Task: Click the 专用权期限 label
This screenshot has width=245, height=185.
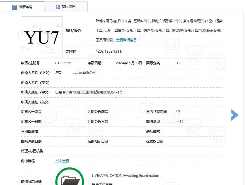Action: pos(29,131)
